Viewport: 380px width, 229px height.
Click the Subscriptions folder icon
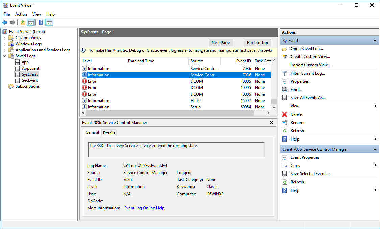click(11, 86)
